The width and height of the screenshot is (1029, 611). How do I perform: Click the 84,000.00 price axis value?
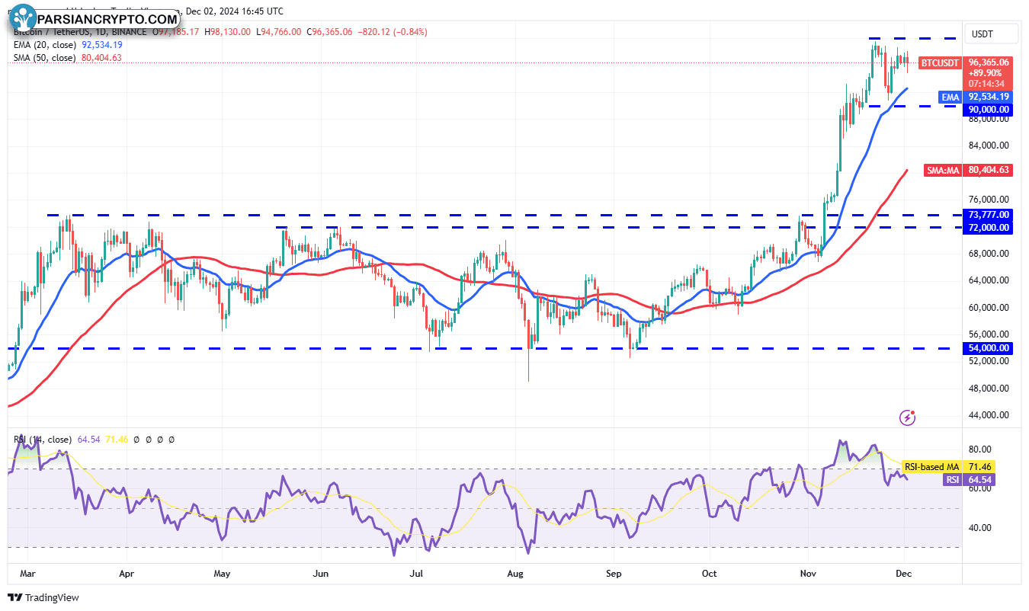989,146
